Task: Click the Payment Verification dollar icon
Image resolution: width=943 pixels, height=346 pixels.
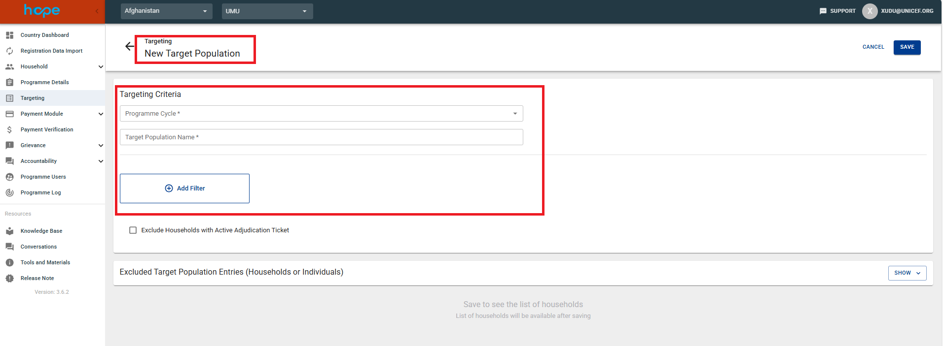Action: click(x=9, y=130)
